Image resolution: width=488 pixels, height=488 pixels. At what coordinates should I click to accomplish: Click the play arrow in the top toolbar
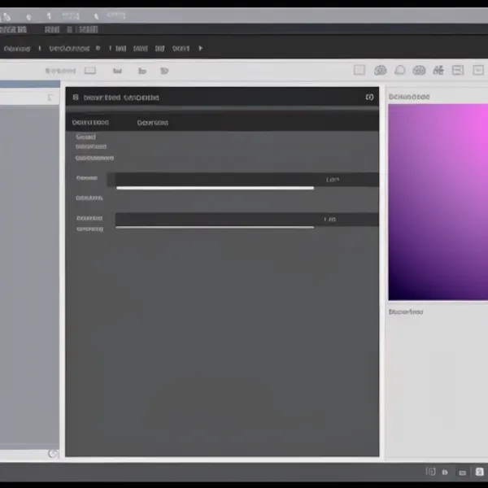point(201,48)
